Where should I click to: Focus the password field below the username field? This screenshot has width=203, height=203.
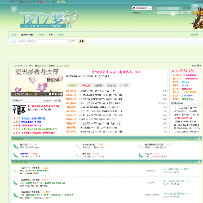[168, 13]
